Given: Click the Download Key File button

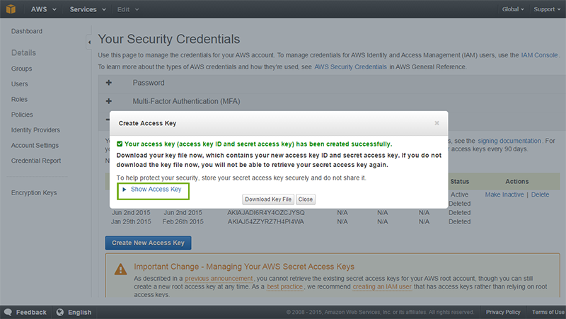Looking at the screenshot, I should pyautogui.click(x=268, y=199).
